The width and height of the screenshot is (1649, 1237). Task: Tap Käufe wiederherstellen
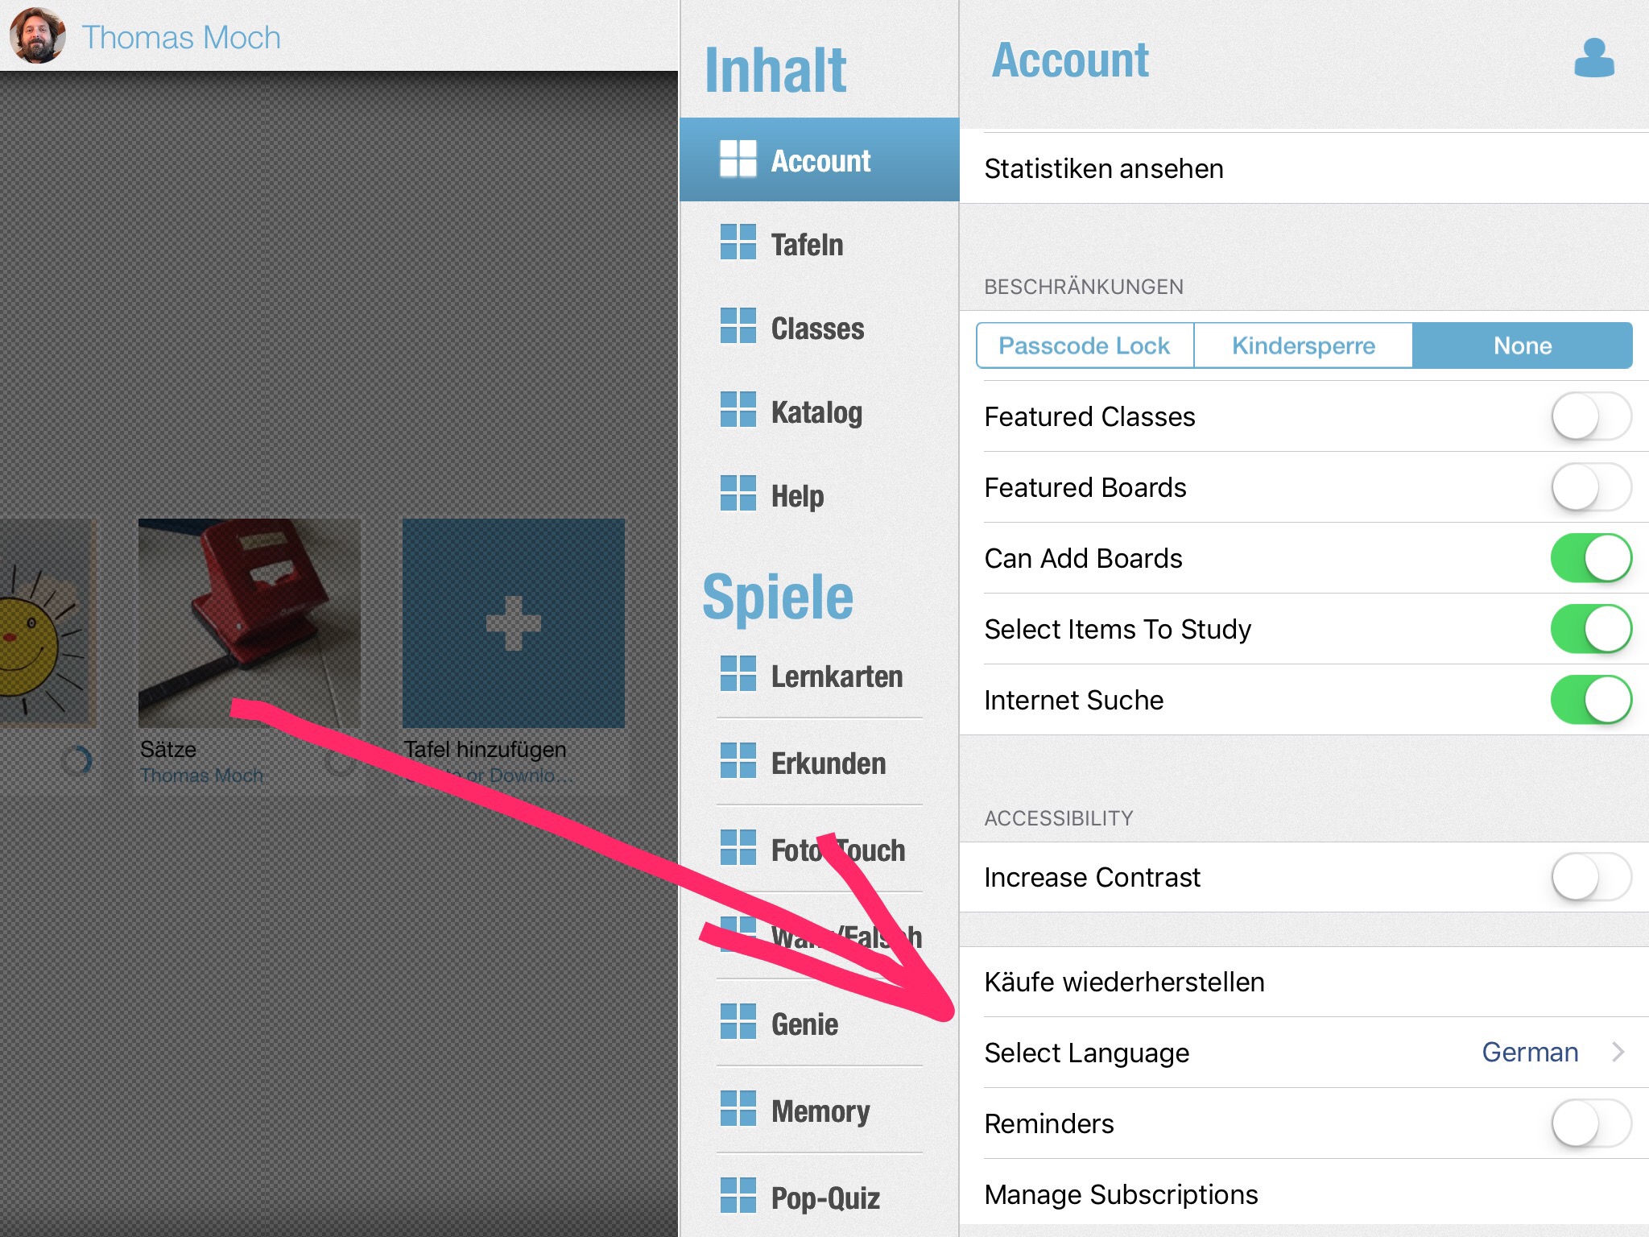point(1304,982)
